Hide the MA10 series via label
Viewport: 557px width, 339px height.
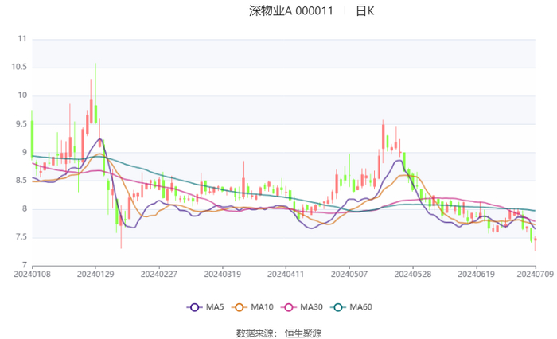262,307
